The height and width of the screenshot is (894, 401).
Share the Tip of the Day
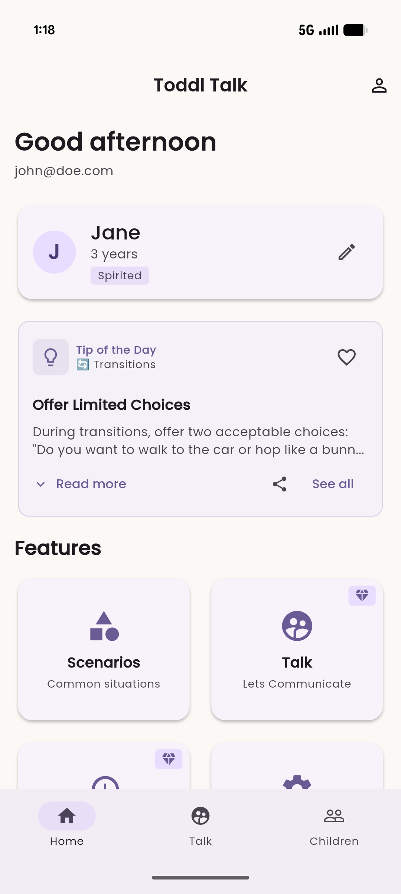pos(280,484)
